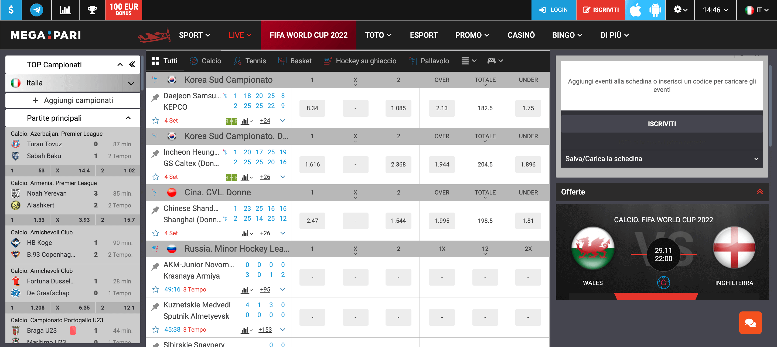Favorite the Incheon Heungkuk match star
This screenshot has height=347, width=777.
156,177
